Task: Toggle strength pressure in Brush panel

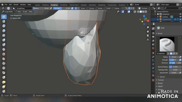Action: tap(180, 60)
